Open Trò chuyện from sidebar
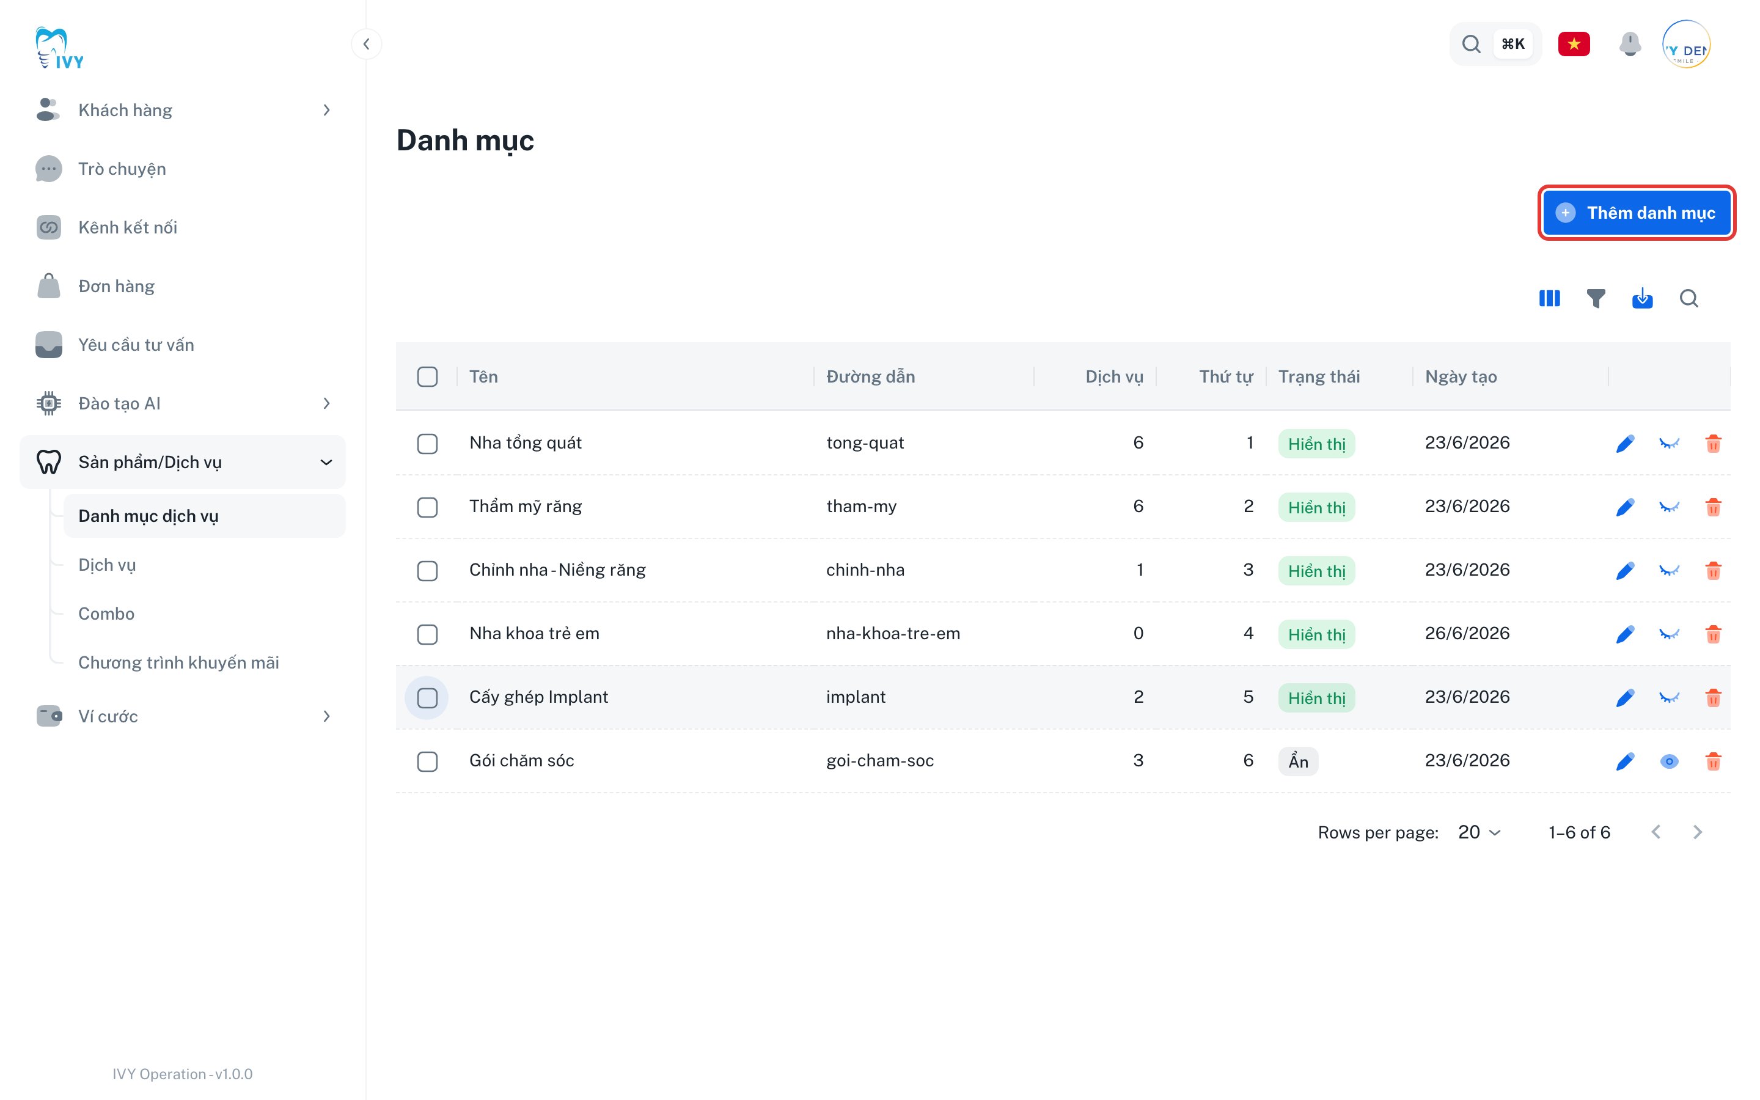 183,169
